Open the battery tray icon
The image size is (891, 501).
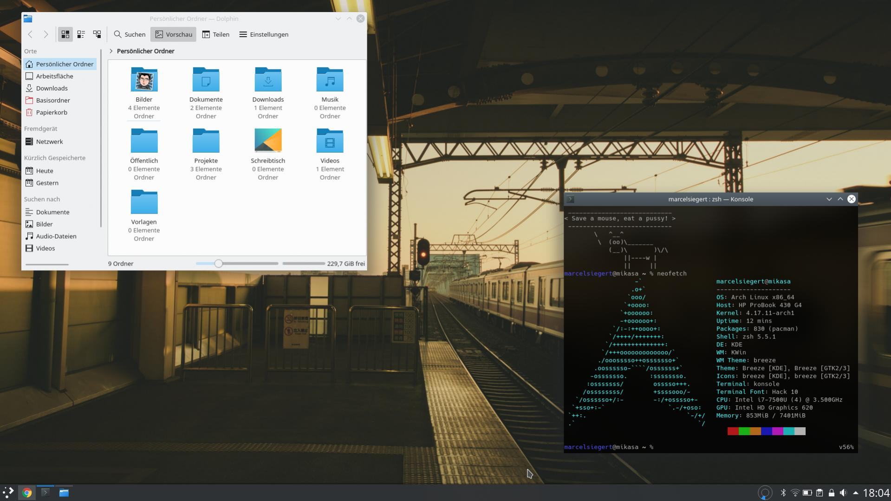coord(807,493)
